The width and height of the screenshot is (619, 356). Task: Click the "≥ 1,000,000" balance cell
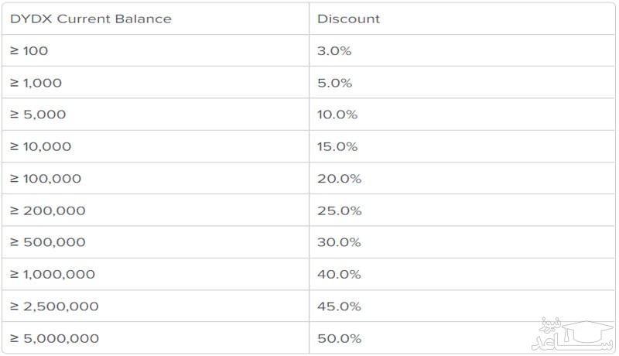click(x=52, y=275)
